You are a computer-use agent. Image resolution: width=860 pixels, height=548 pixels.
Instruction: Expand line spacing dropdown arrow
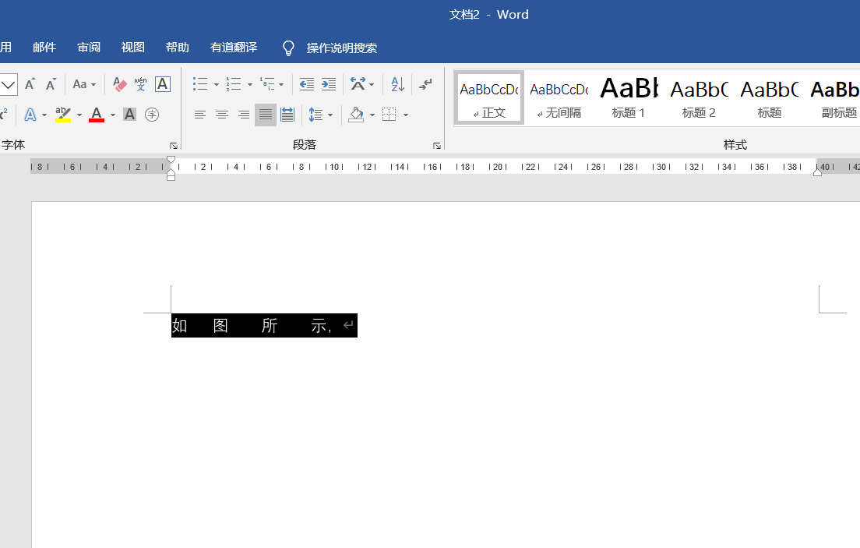(330, 115)
